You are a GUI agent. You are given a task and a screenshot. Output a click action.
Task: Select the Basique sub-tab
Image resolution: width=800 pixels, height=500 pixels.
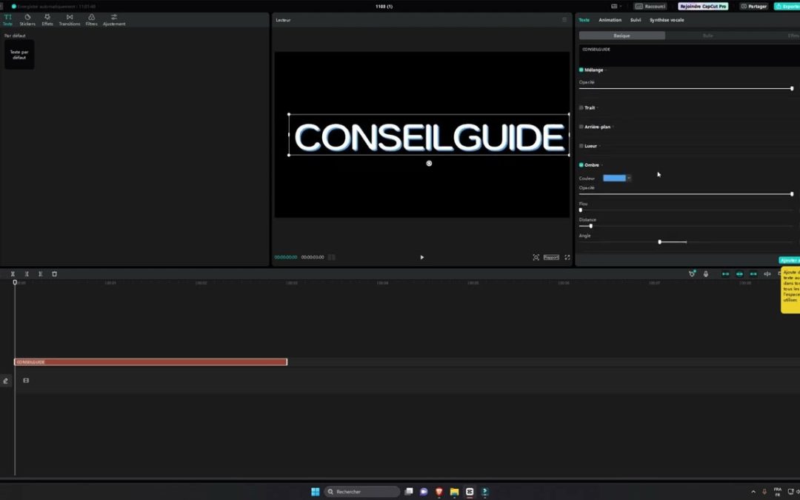coord(622,36)
